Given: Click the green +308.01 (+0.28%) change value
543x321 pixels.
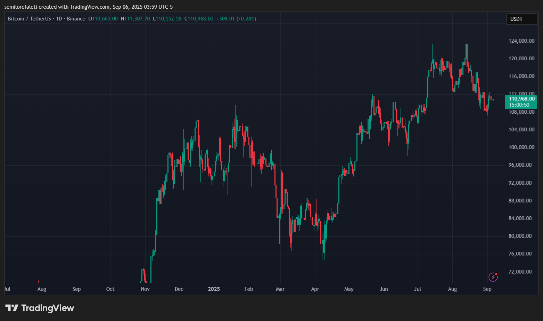Looking at the screenshot, I should coord(236,19).
